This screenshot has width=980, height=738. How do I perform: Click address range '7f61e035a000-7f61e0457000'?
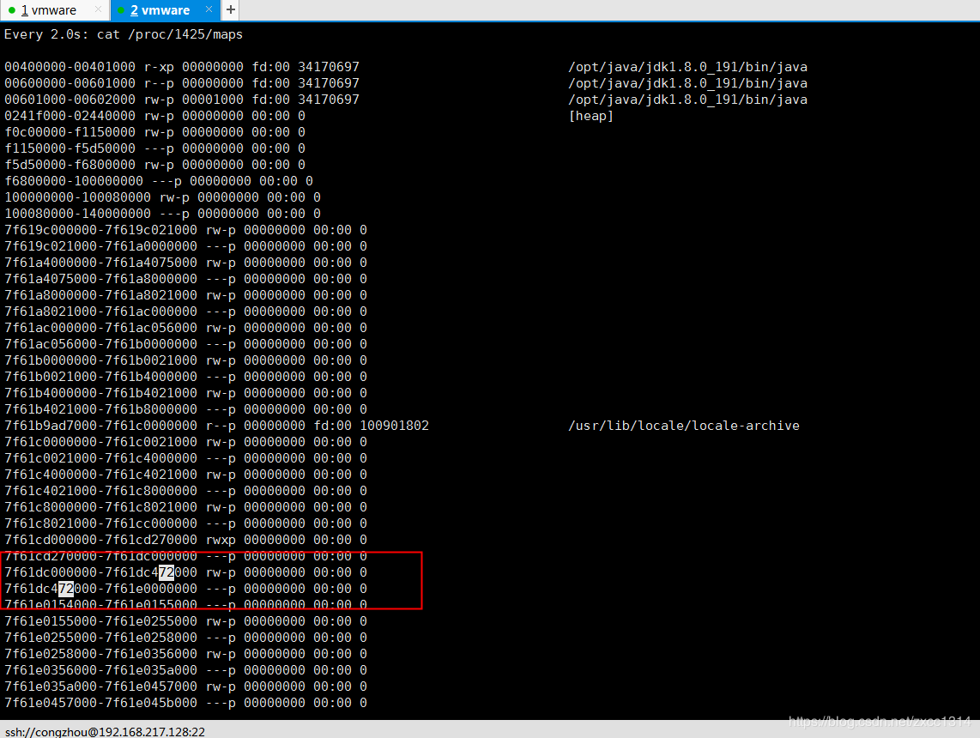[100, 687]
